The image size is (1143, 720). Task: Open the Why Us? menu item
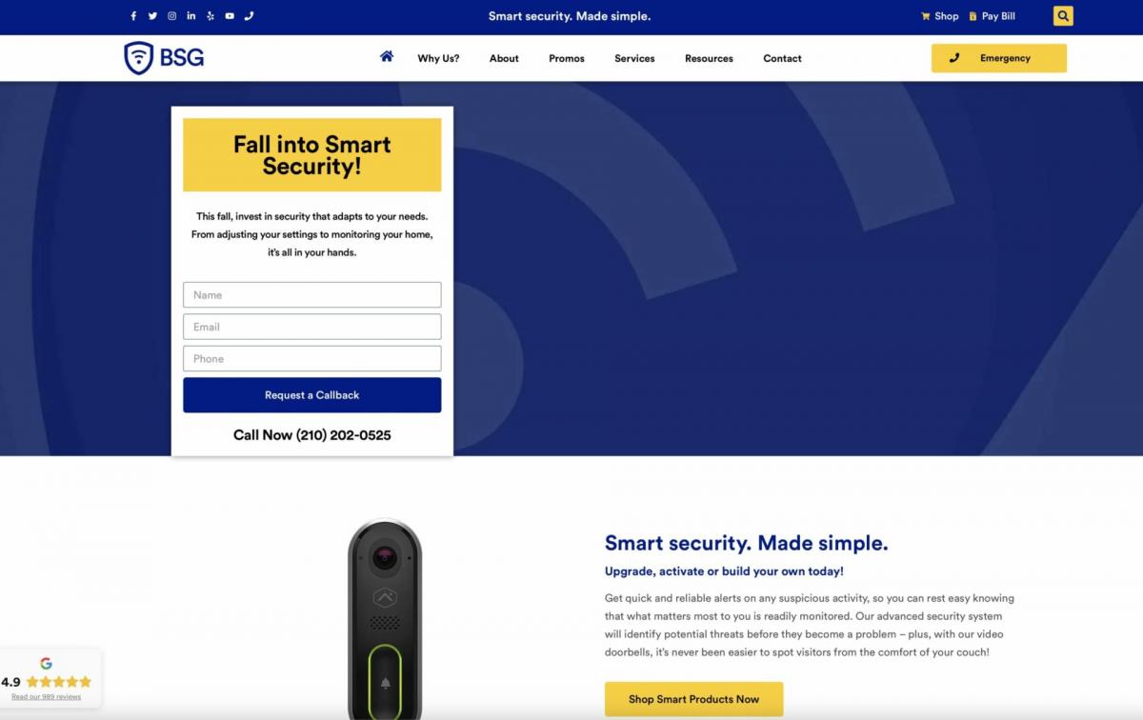coord(438,58)
